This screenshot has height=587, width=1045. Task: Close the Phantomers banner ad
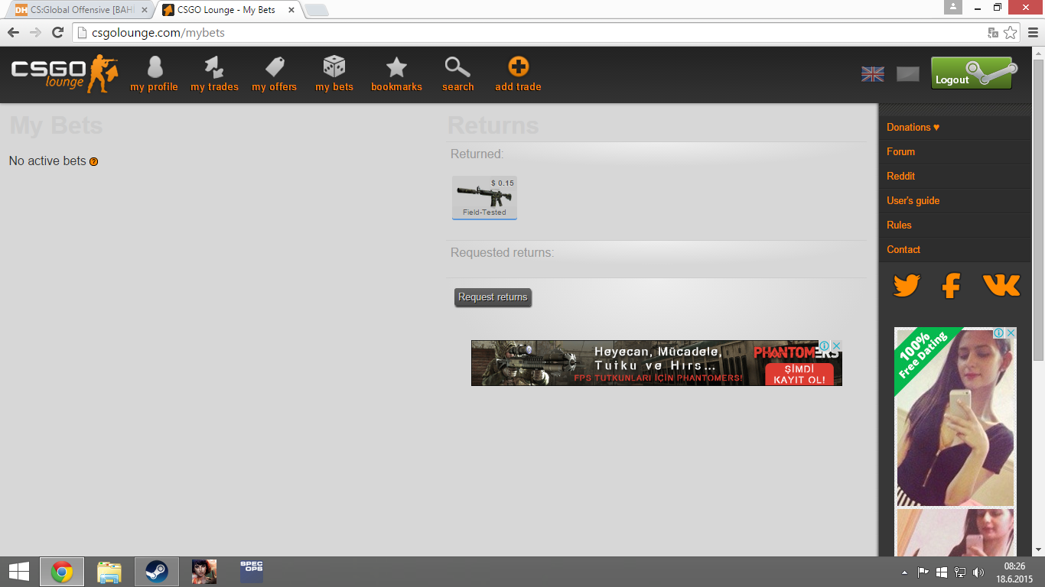tap(836, 345)
